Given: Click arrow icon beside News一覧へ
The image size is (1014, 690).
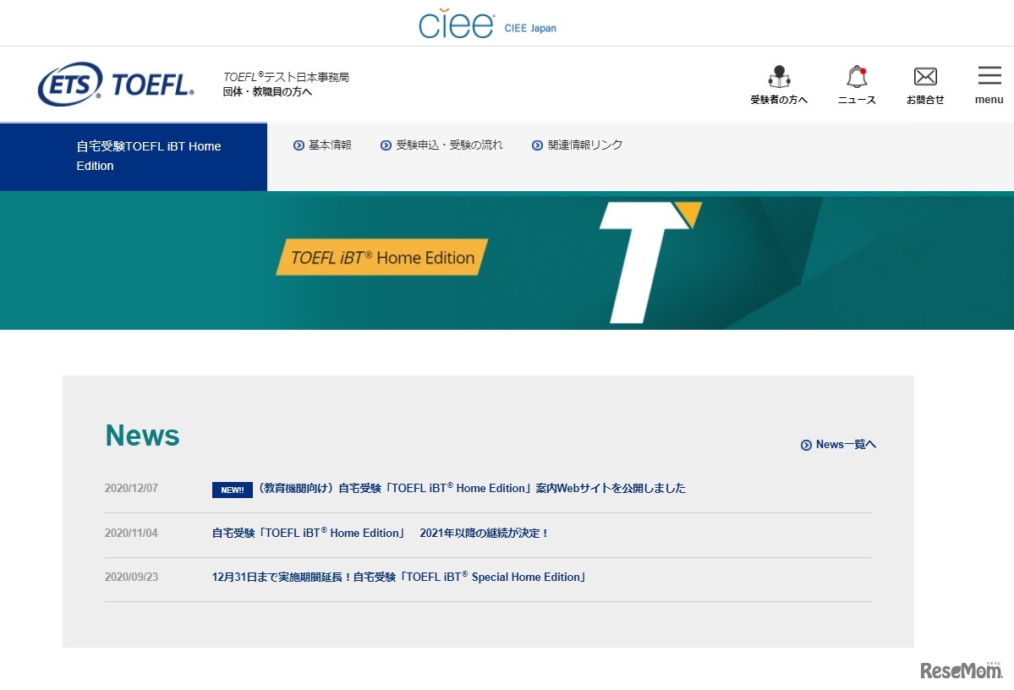Looking at the screenshot, I should coord(807,445).
